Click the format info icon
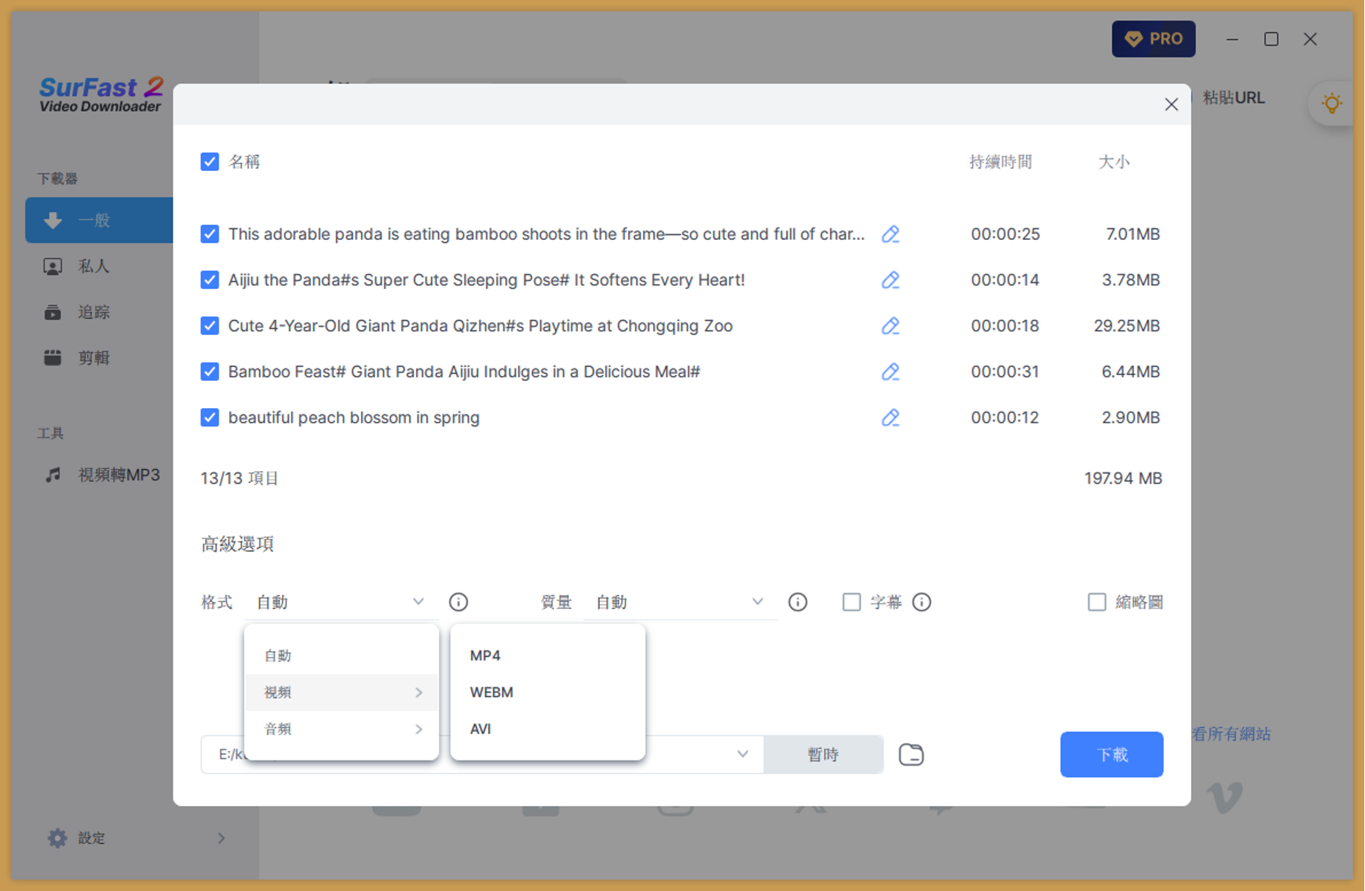Screen dimensions: 1365x891 pos(458,602)
